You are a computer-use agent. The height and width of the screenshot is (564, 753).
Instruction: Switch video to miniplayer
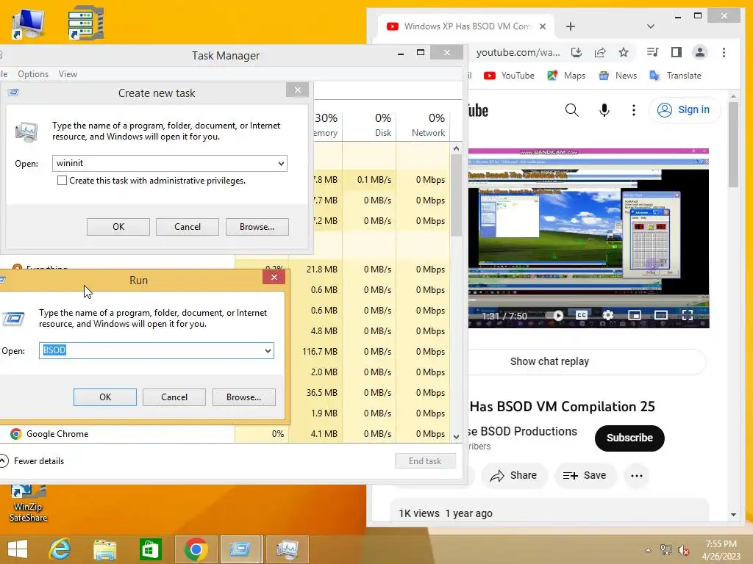pos(635,315)
